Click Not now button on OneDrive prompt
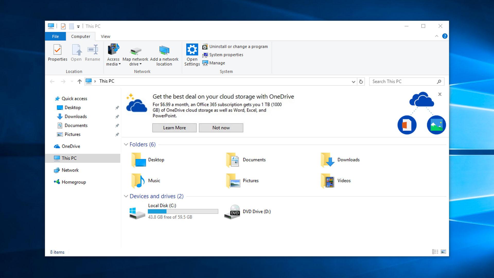The height and width of the screenshot is (278, 494). pos(221,128)
